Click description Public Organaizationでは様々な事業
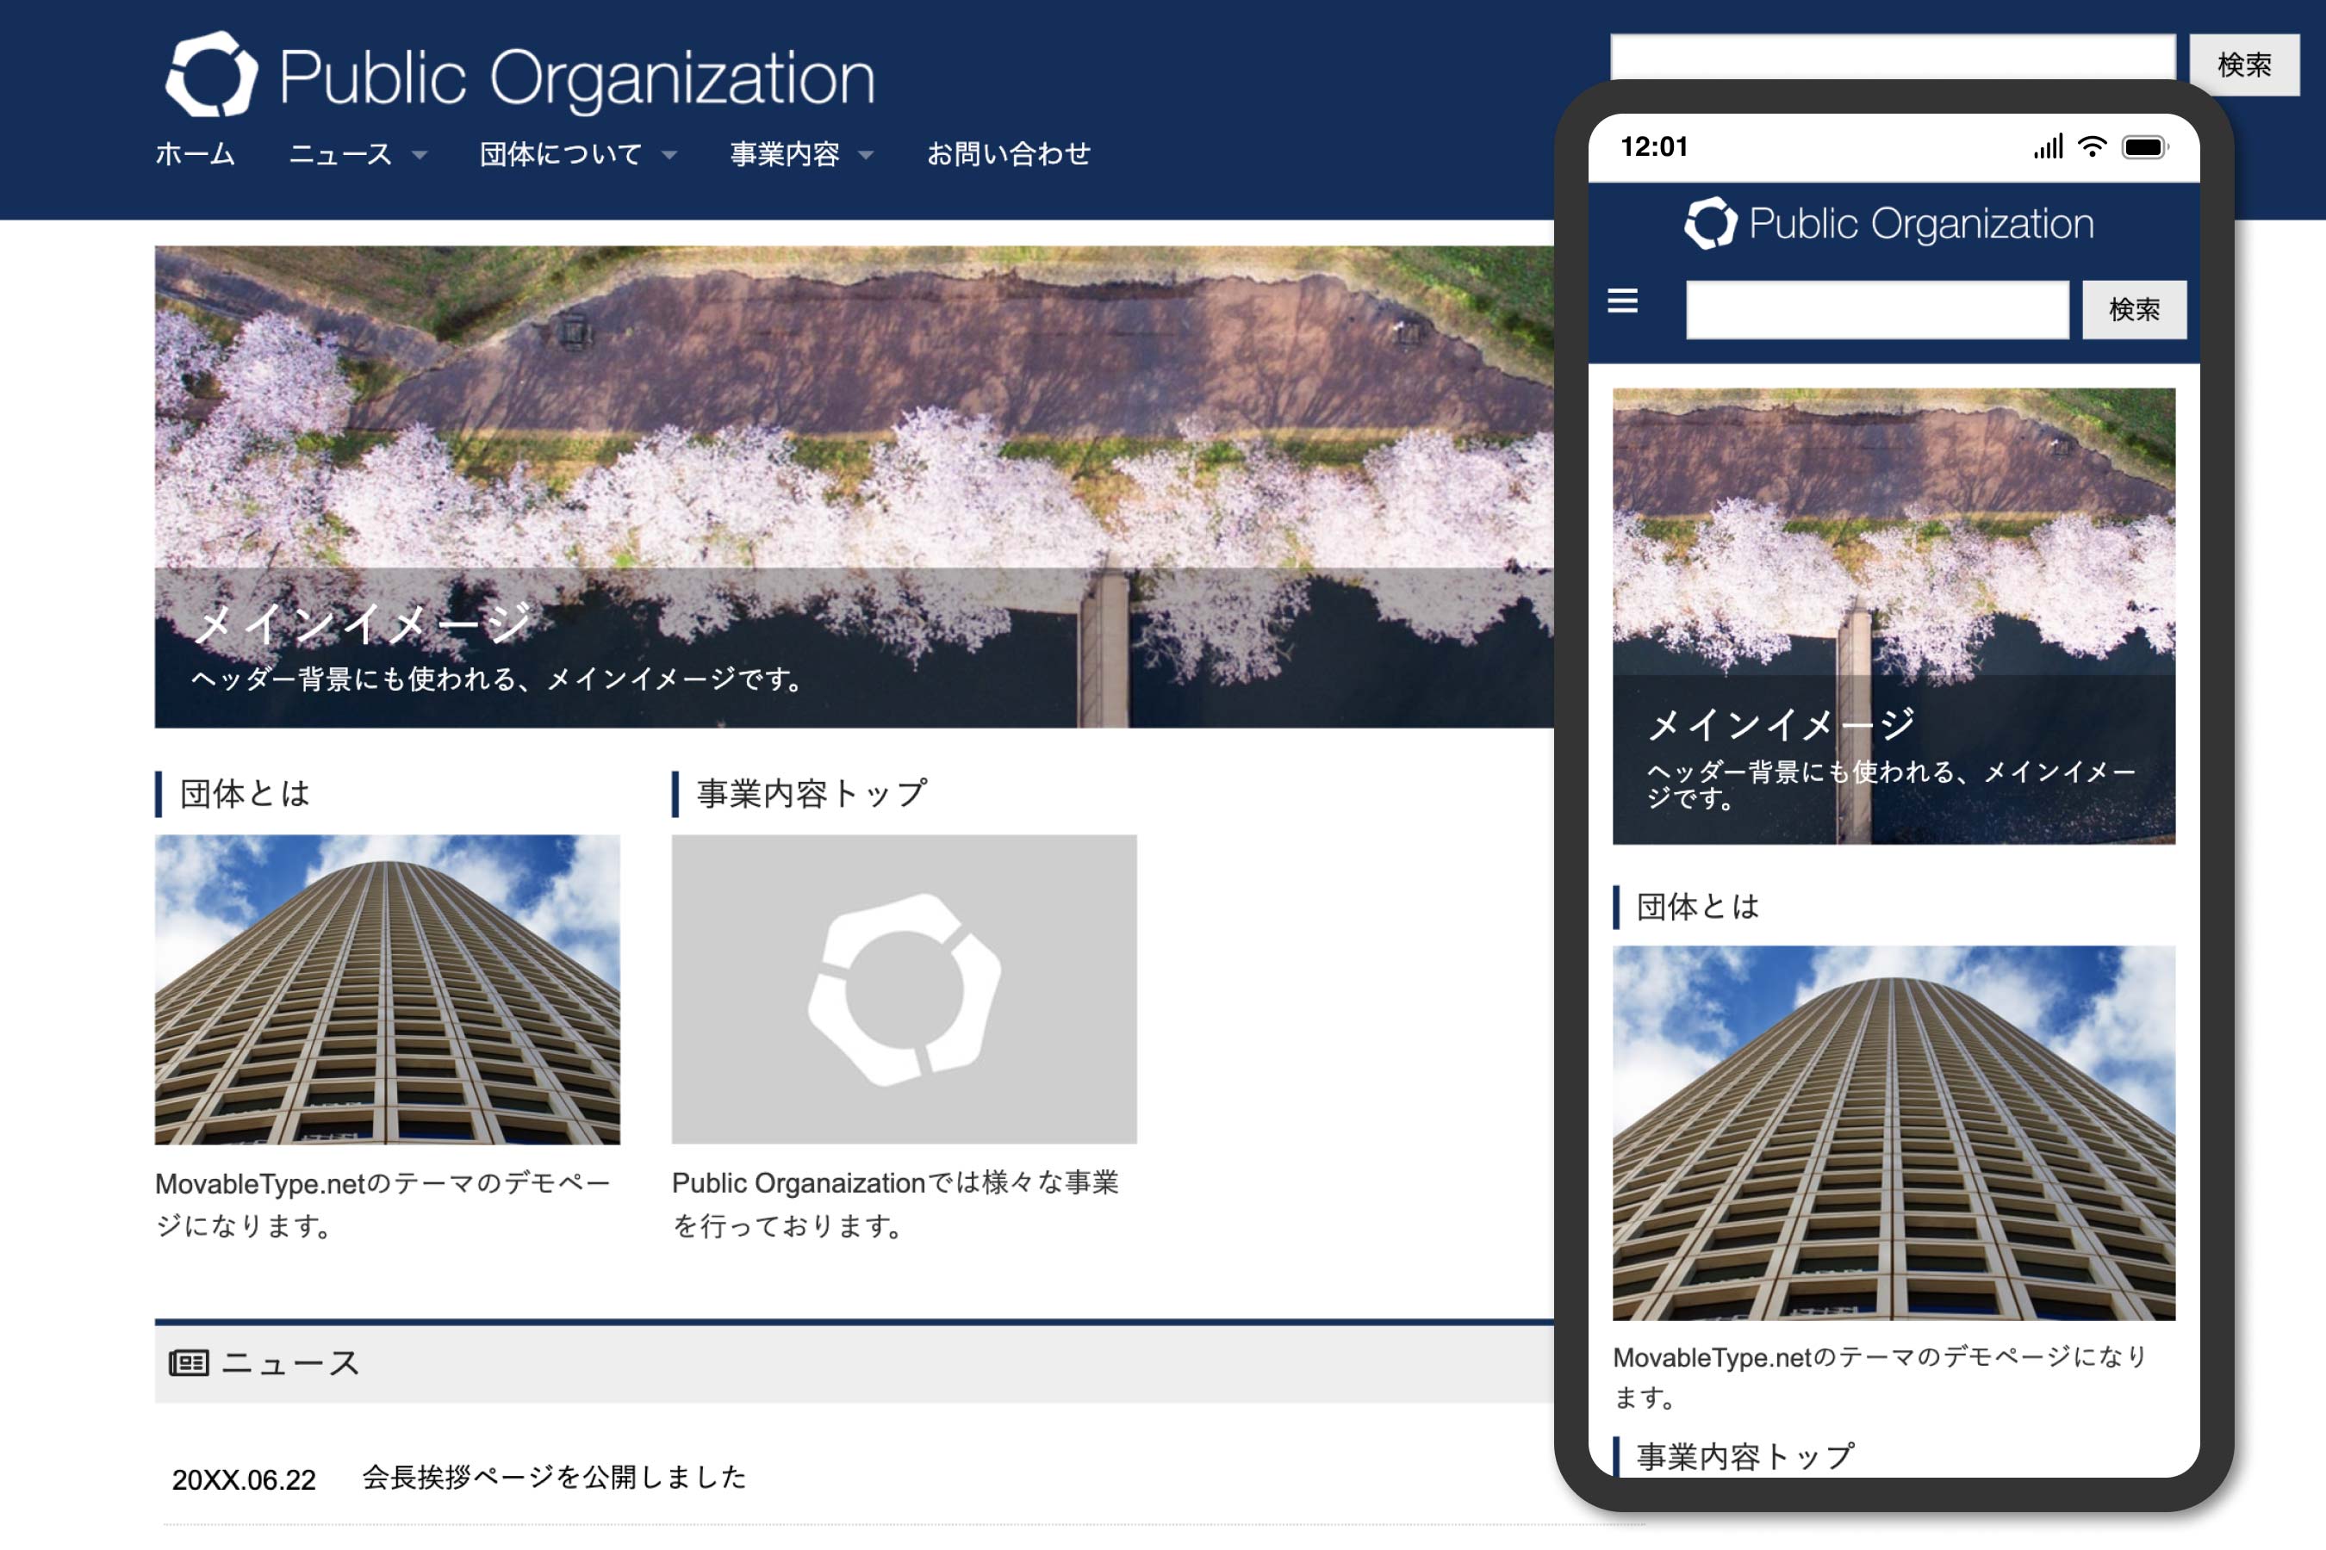The width and height of the screenshot is (2326, 1550). [896, 1204]
